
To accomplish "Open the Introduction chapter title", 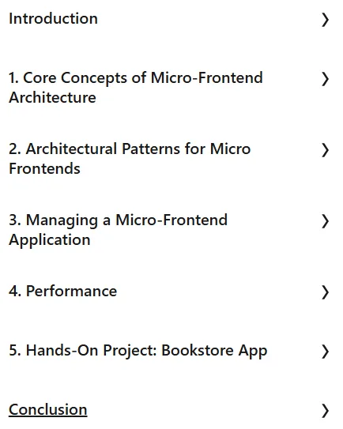I will (53, 19).
